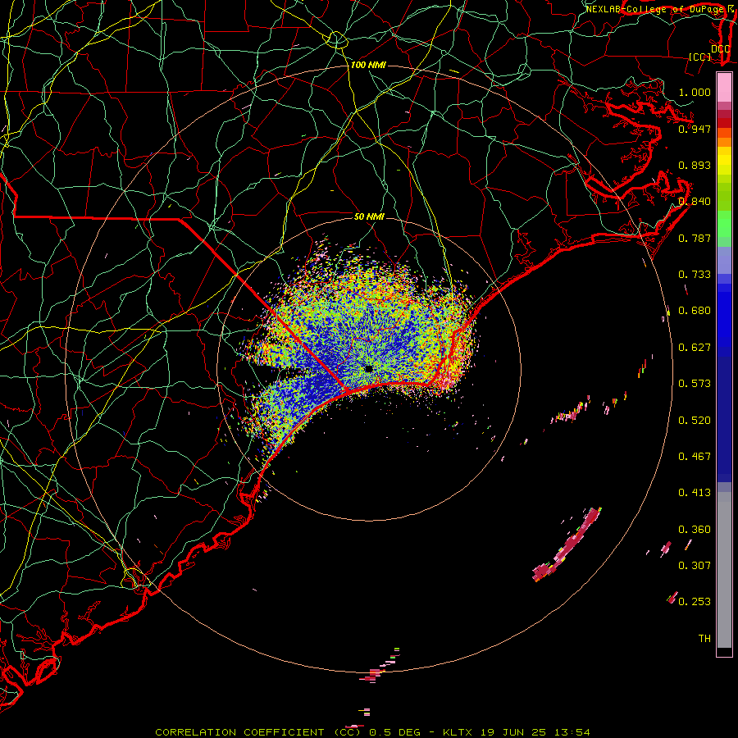Click the 0.307 scale value
The height and width of the screenshot is (738, 738).
[x=695, y=566]
